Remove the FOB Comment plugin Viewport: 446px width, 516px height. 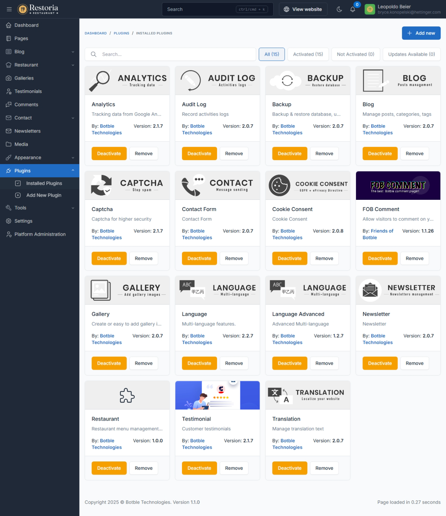(x=414, y=258)
